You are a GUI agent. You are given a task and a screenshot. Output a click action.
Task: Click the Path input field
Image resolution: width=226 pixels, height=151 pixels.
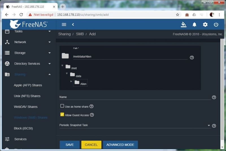[x=130, y=57]
